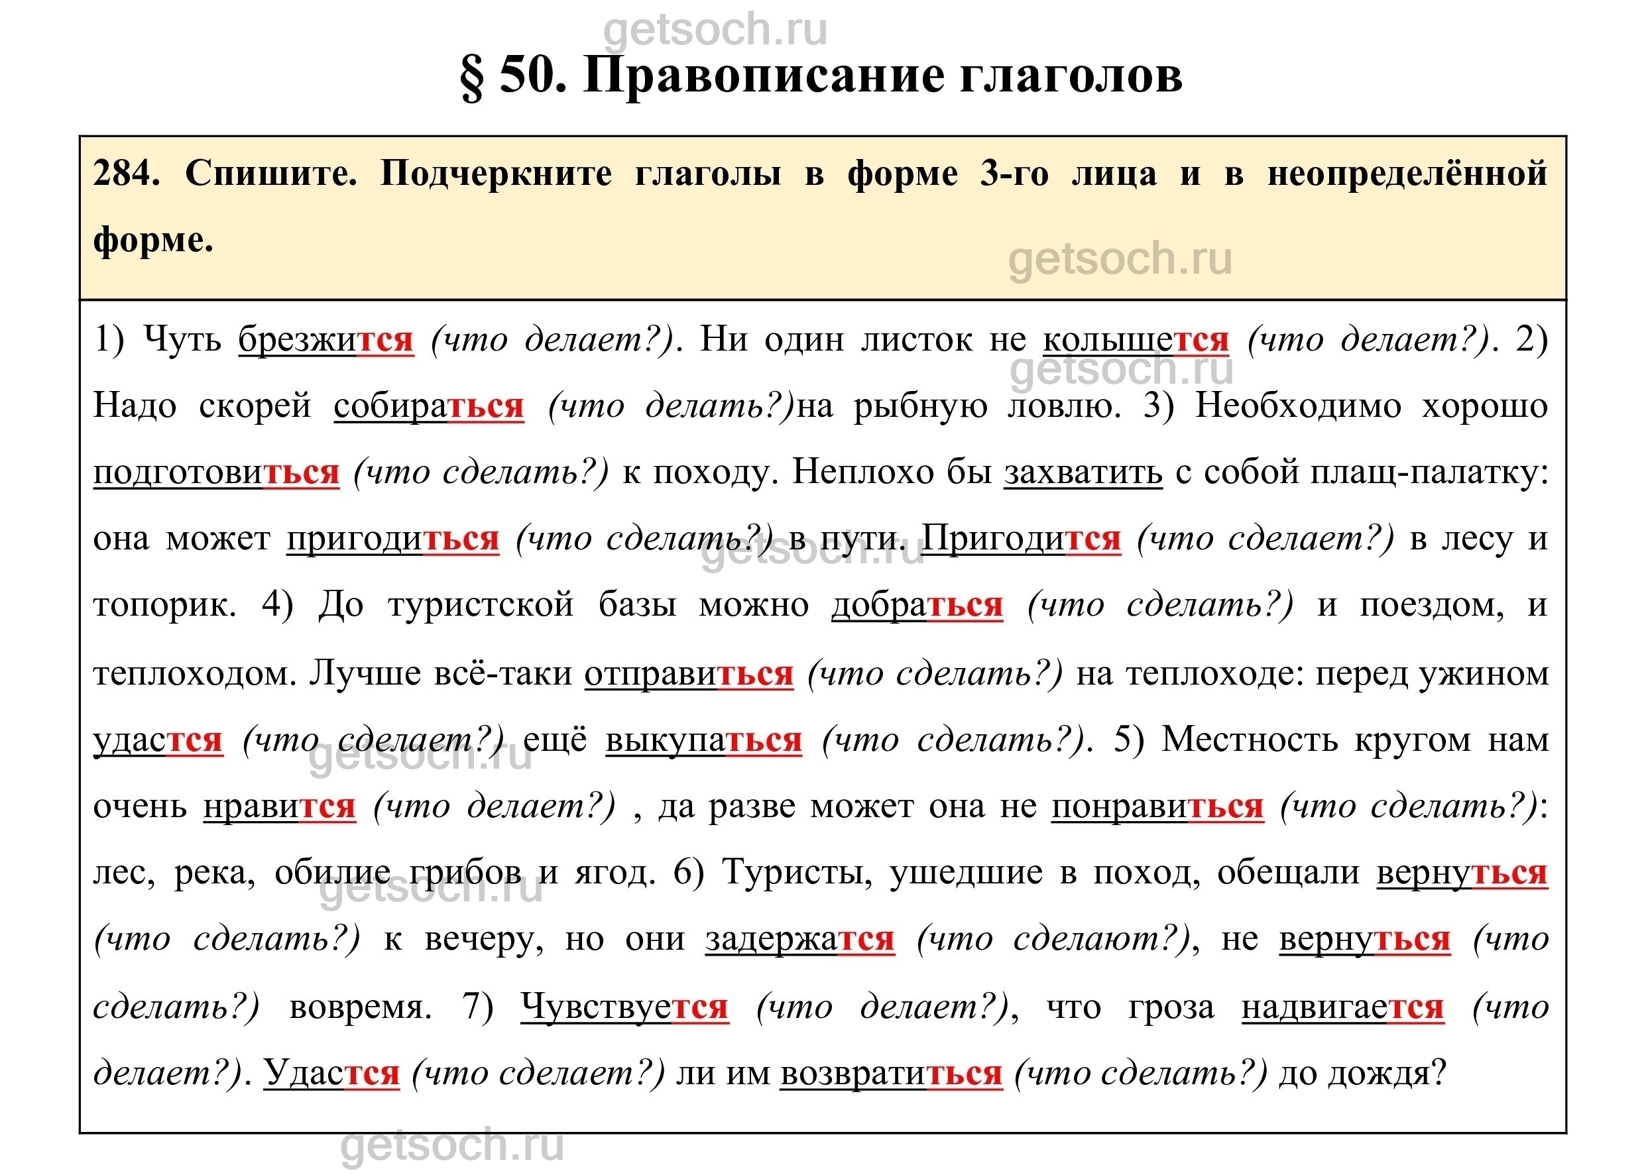Click the getsoch.ru watermark at top
This screenshot has height=1175, width=1646.
tap(715, 30)
